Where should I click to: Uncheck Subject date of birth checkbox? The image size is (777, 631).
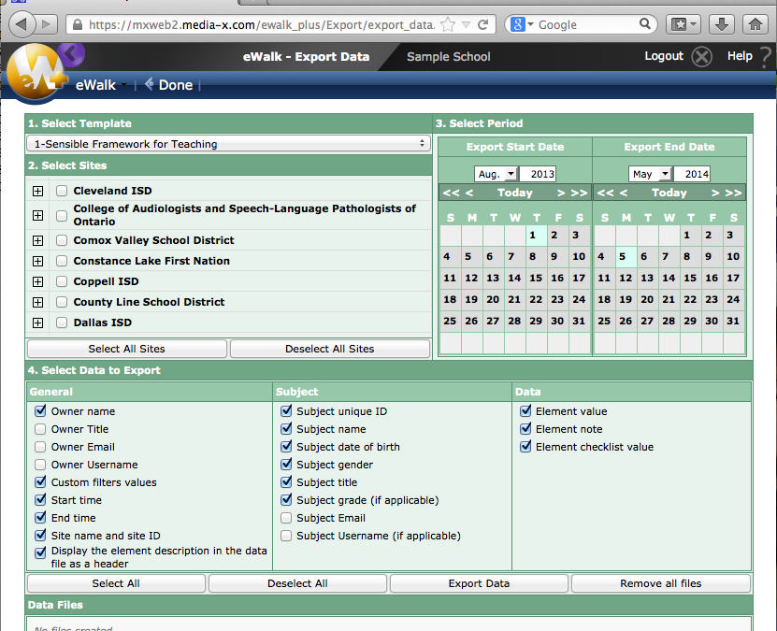(286, 447)
